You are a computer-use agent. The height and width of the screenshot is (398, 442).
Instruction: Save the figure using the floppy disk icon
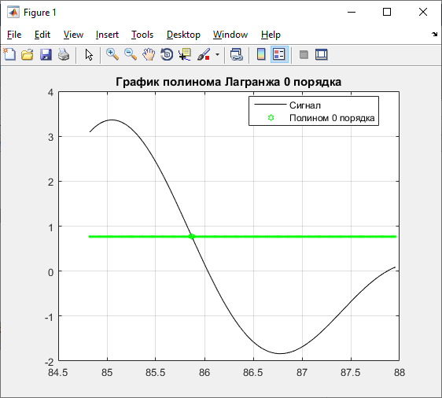[x=46, y=54]
